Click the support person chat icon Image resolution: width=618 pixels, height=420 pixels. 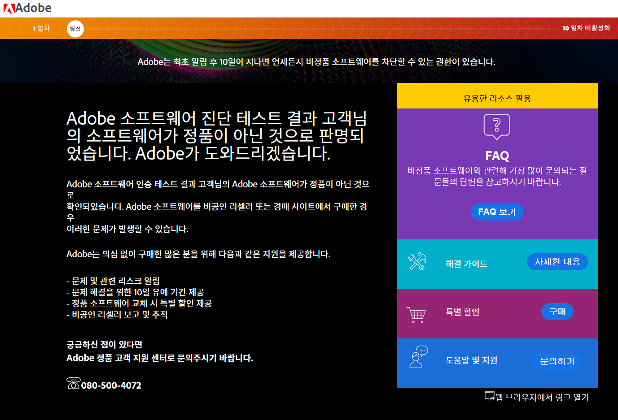[x=419, y=357]
